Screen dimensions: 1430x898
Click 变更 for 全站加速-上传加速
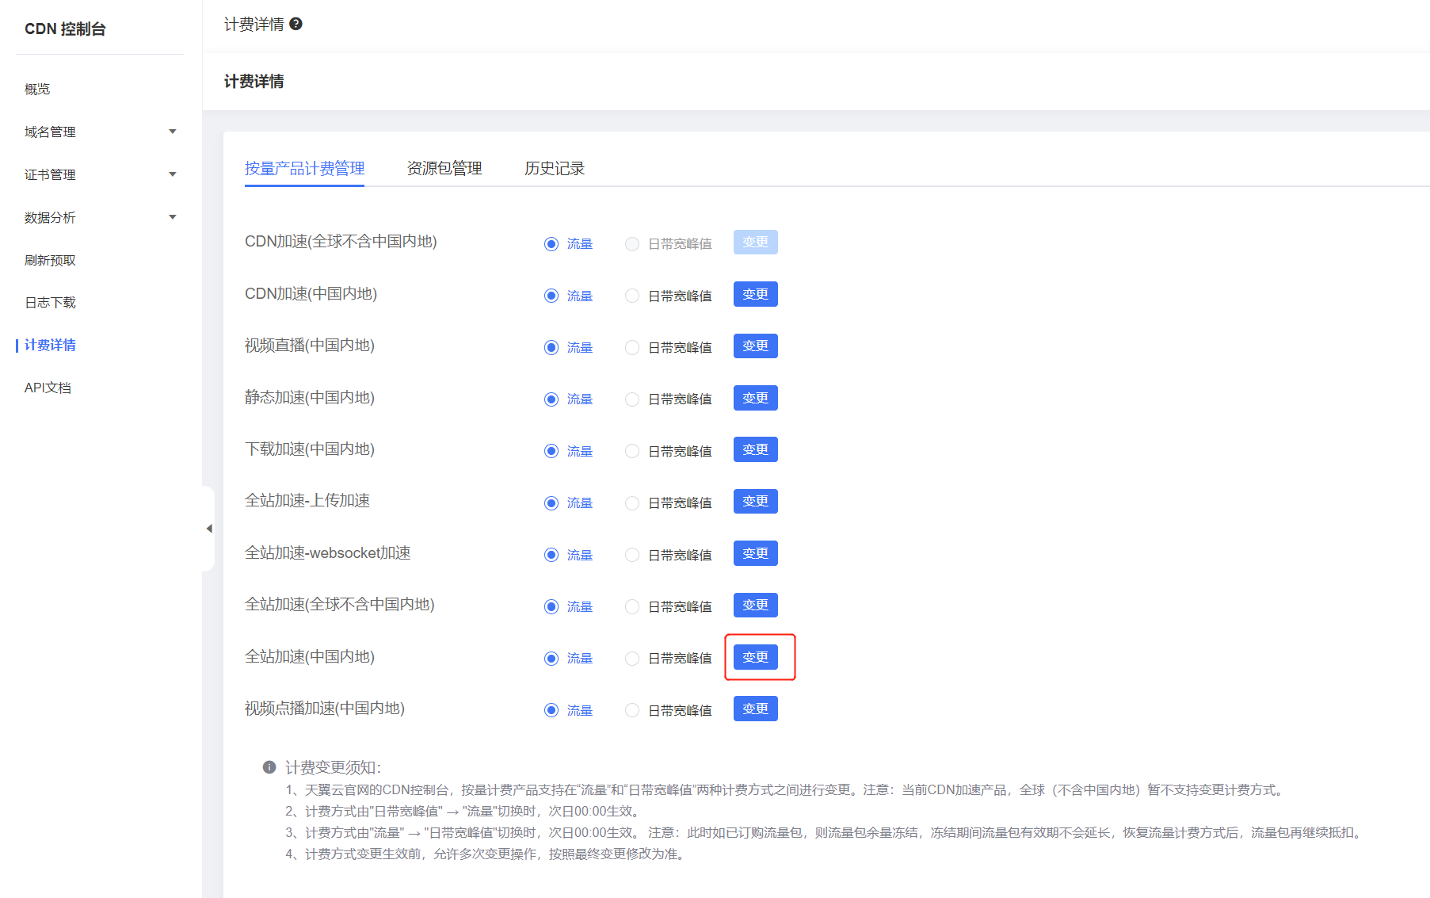755,501
